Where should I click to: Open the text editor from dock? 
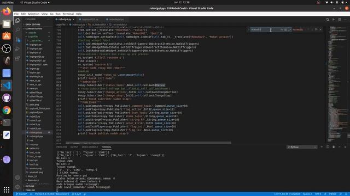pyautogui.click(x=7, y=135)
